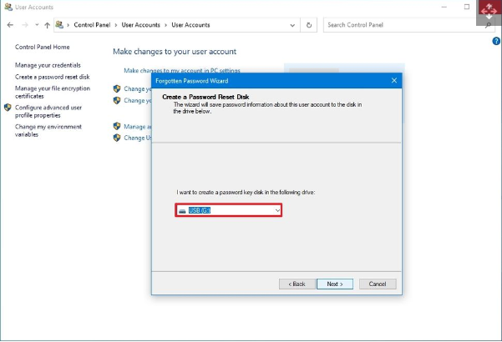
Task: Open the recent locations chevron
Action: (35, 25)
